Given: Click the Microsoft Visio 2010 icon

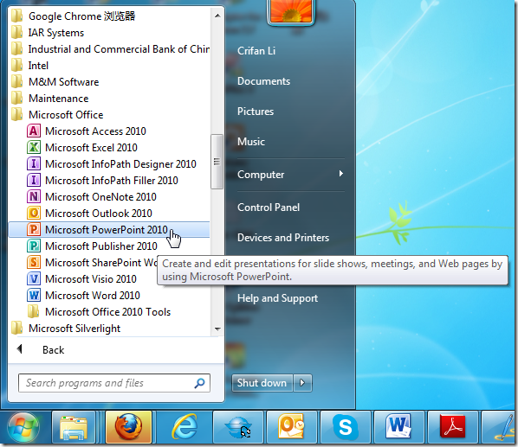Looking at the screenshot, I should [x=34, y=279].
